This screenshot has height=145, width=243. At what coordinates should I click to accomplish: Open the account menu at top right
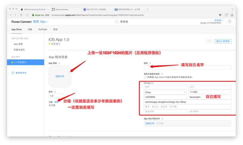[x=219, y=20]
